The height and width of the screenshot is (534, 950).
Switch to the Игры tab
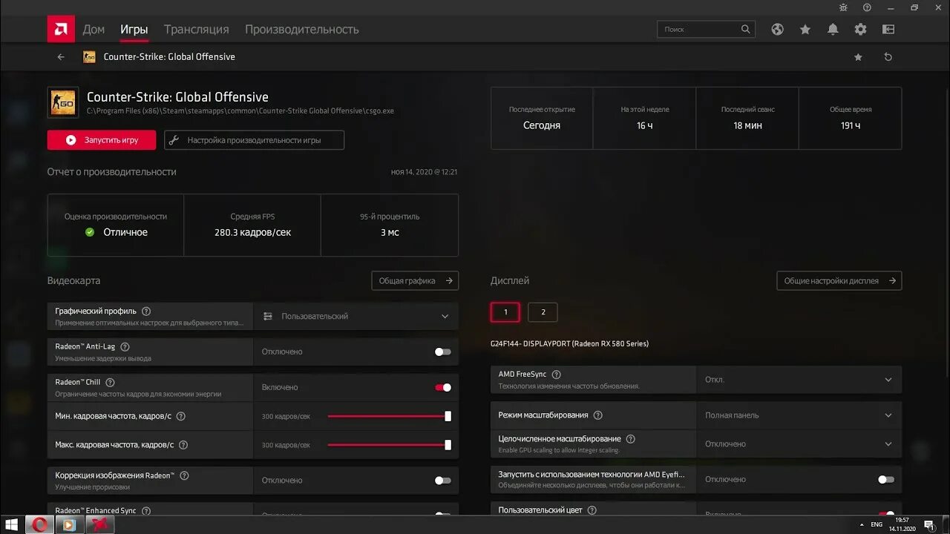134,30
